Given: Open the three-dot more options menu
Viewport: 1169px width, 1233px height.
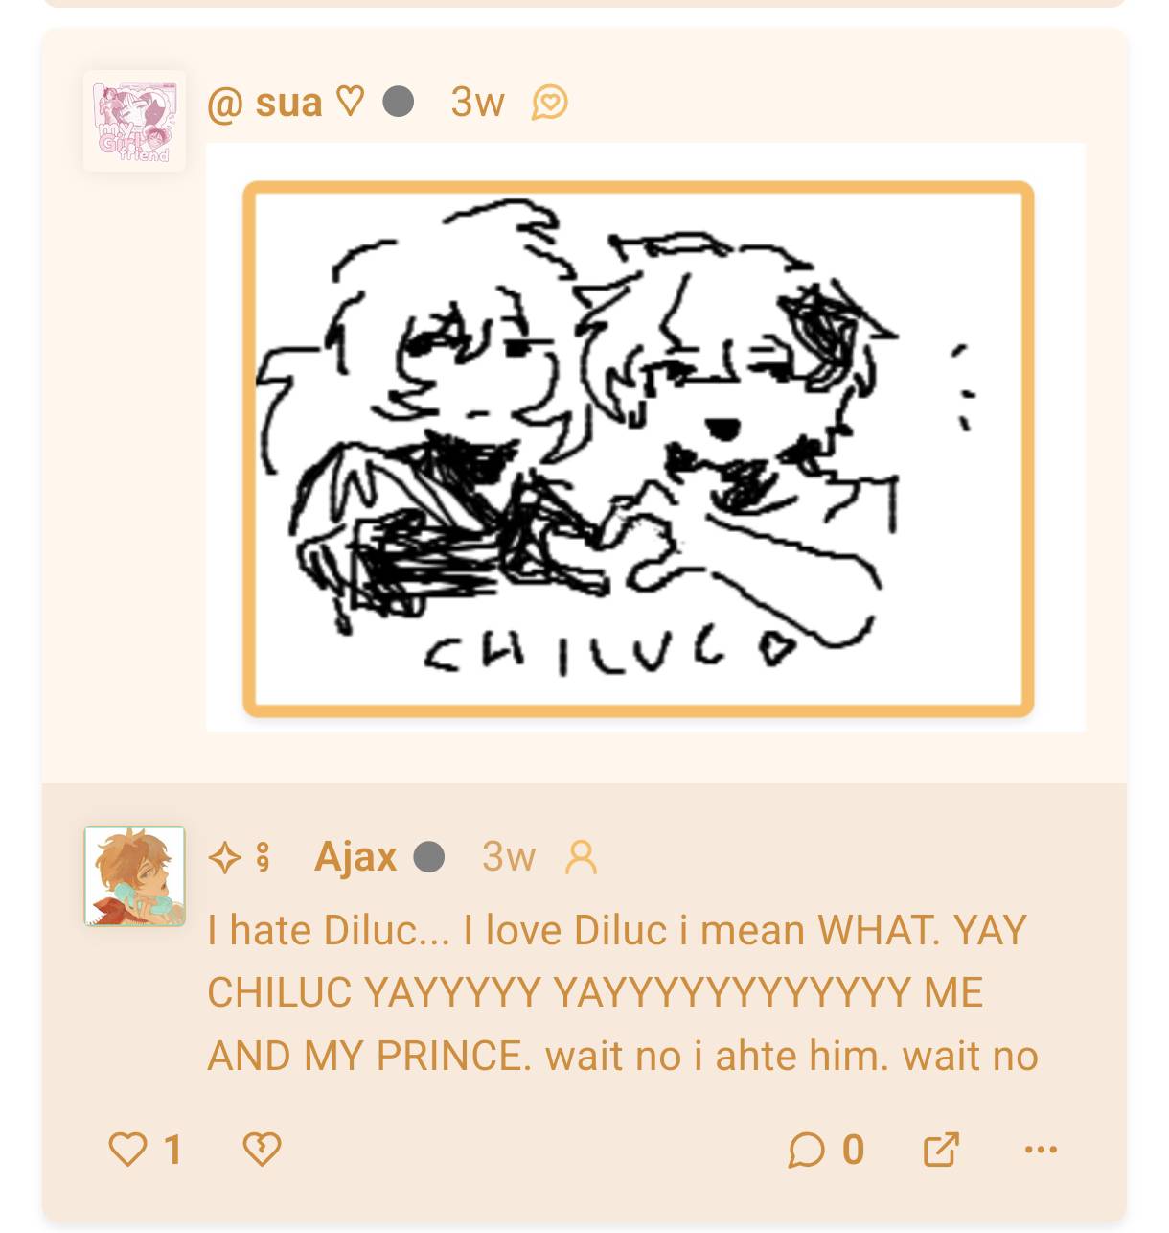Looking at the screenshot, I should pyautogui.click(x=1042, y=1149).
